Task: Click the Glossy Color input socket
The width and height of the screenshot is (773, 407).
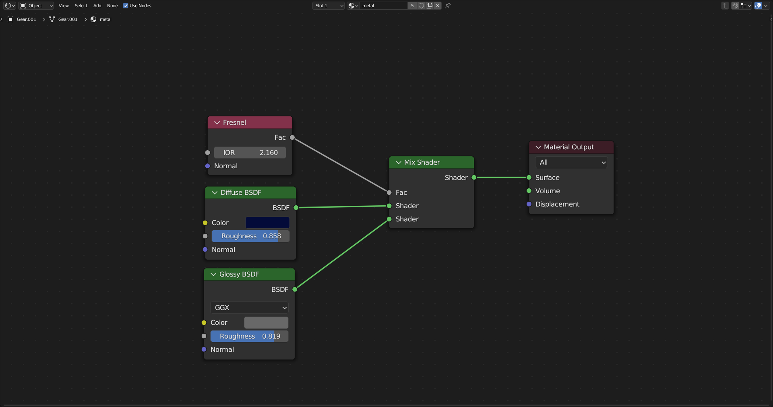Action: coord(204,322)
